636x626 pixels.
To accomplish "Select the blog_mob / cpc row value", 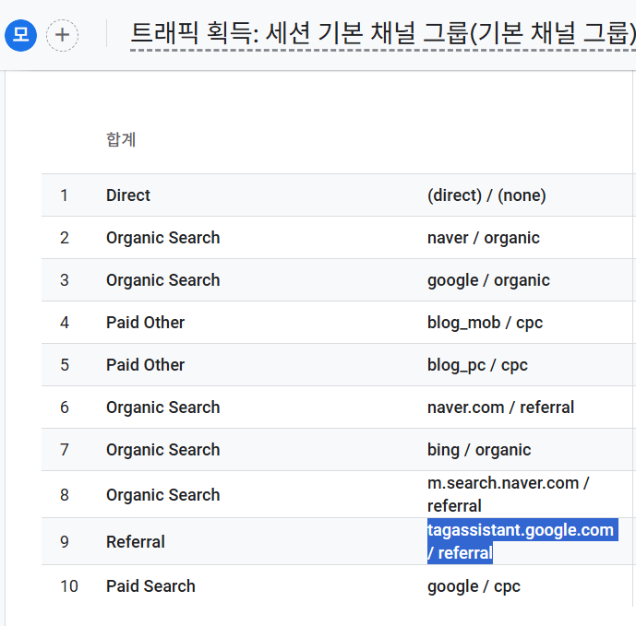I will [x=485, y=323].
